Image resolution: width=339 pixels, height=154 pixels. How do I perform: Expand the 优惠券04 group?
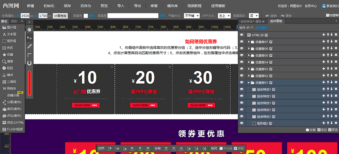(249, 62)
